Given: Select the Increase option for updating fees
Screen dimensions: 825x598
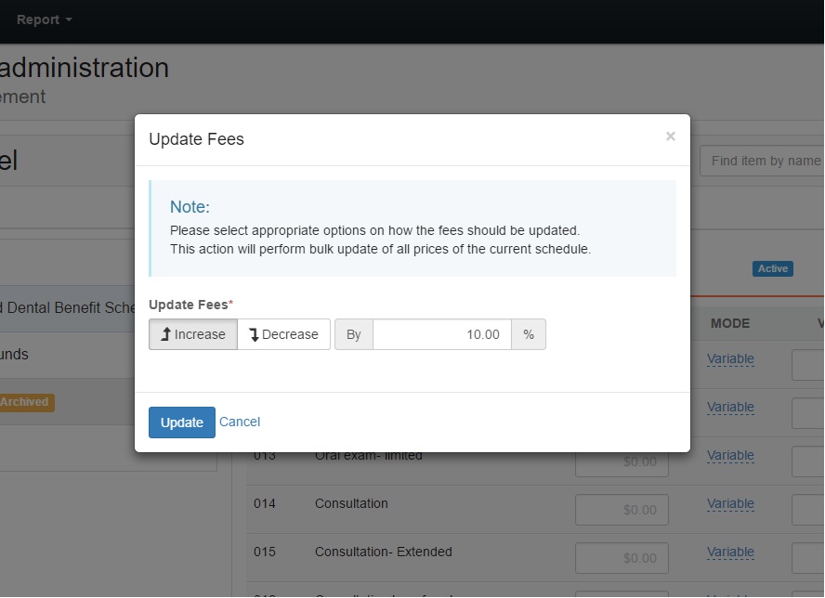Looking at the screenshot, I should 192,334.
